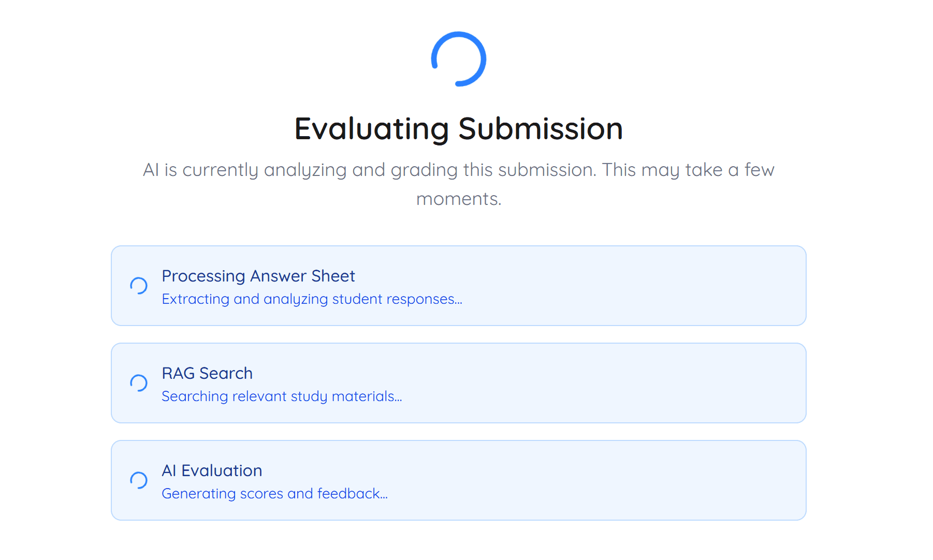Select the "Processing Answer Sheet" title
Viewport: 933px width, 560px height.
click(x=258, y=276)
